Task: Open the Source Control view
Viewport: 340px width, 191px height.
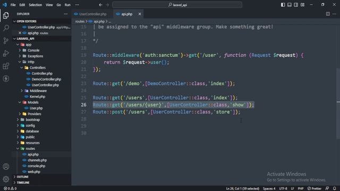Action: point(6,40)
